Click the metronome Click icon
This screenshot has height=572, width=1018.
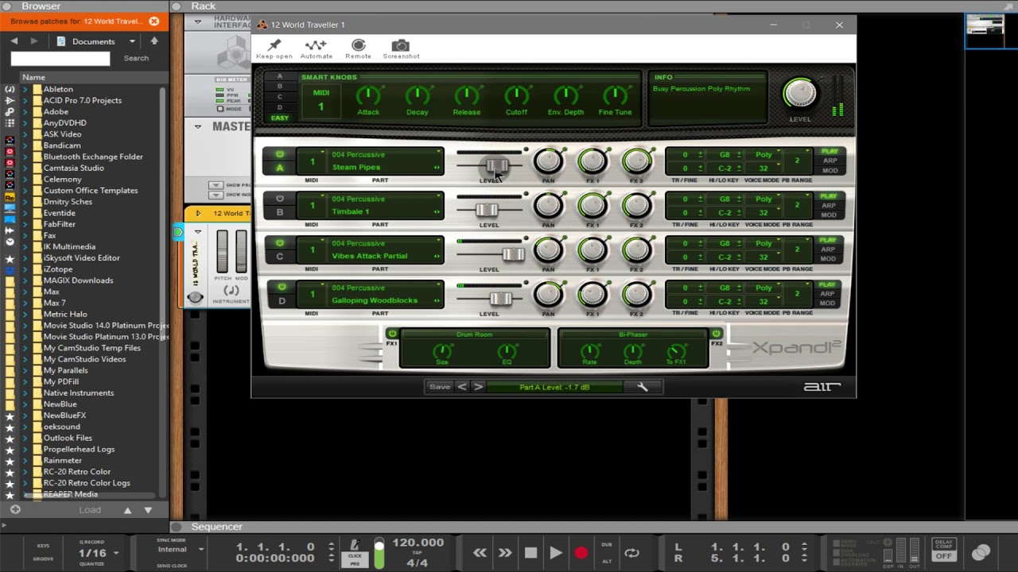(x=356, y=545)
